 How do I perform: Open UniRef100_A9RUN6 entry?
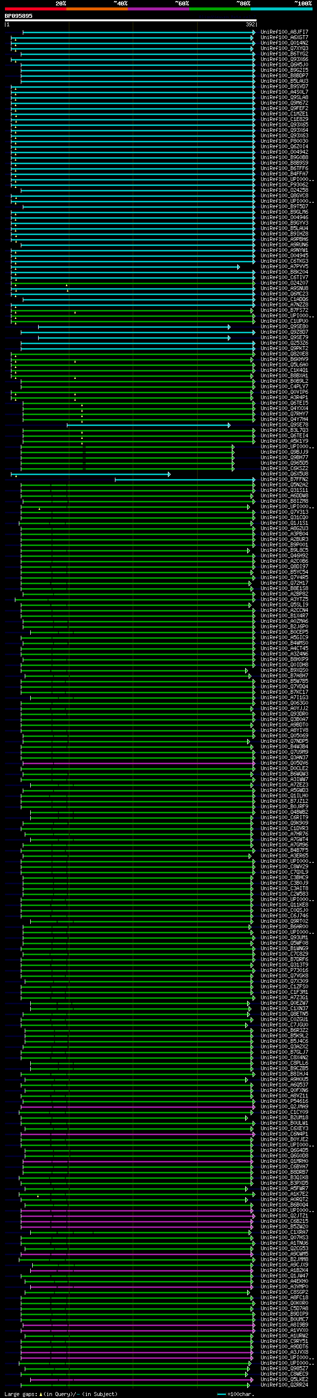[284, 245]
